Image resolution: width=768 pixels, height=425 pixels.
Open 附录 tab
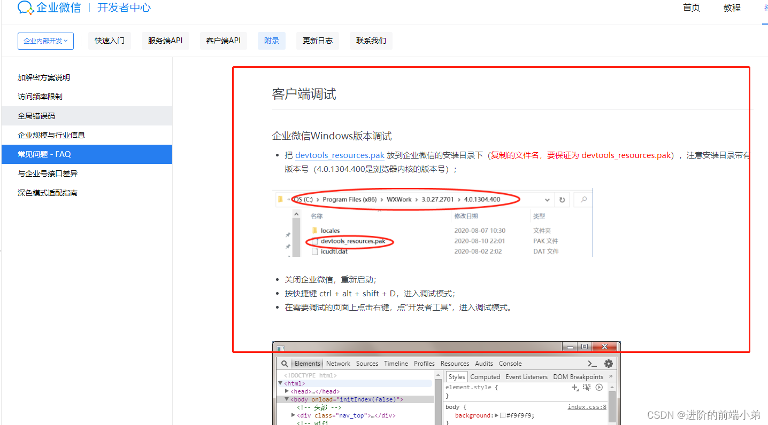[x=272, y=41]
